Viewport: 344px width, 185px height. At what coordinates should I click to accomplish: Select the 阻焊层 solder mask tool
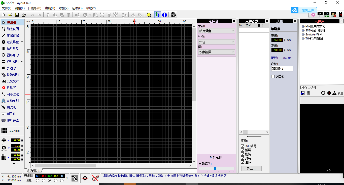(12, 88)
